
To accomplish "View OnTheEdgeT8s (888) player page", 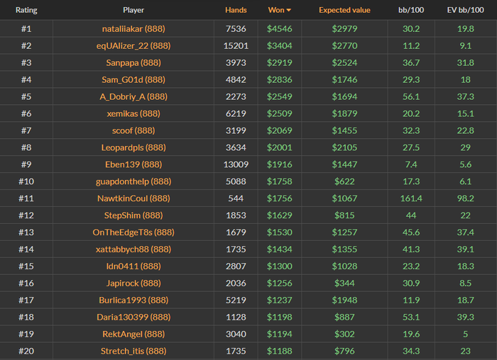I will 133,232.
